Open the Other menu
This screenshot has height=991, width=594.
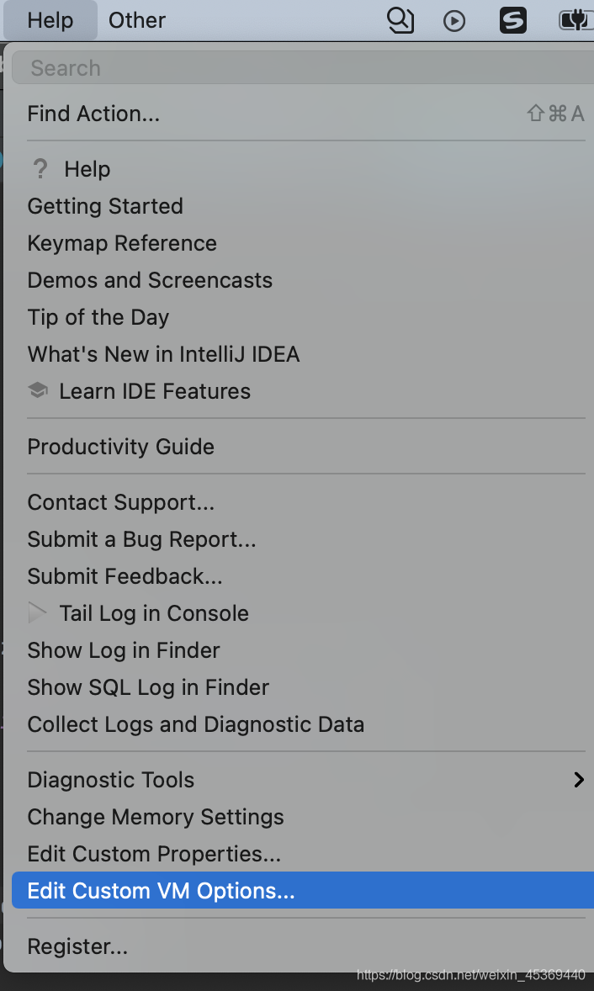click(x=136, y=20)
